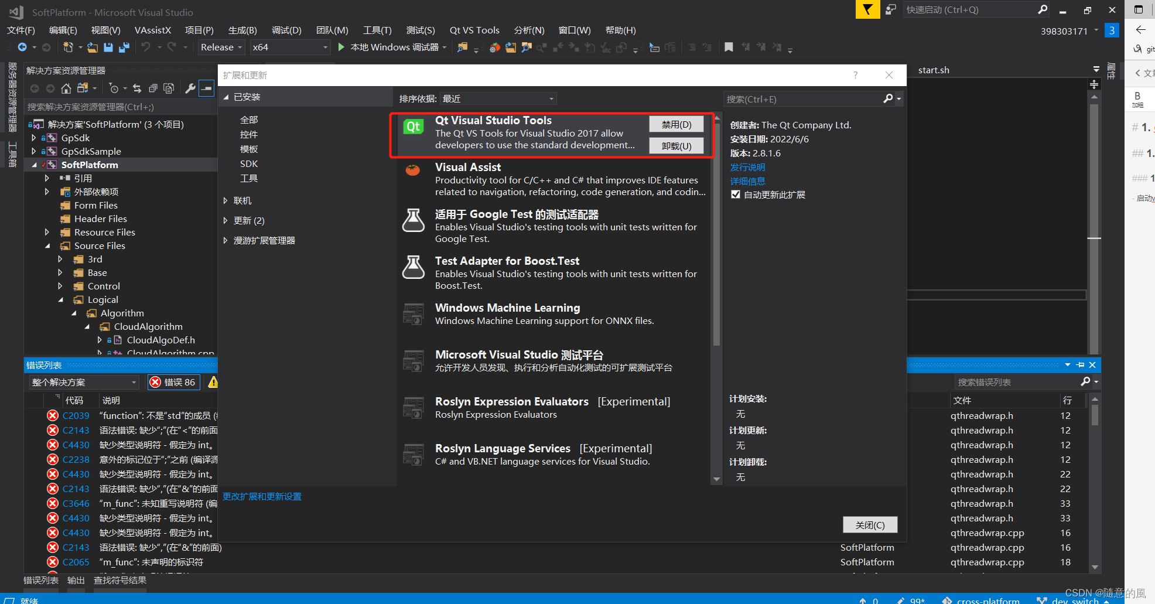The height and width of the screenshot is (604, 1155).
Task: Expand the GpSdk project node
Action: pyautogui.click(x=33, y=138)
